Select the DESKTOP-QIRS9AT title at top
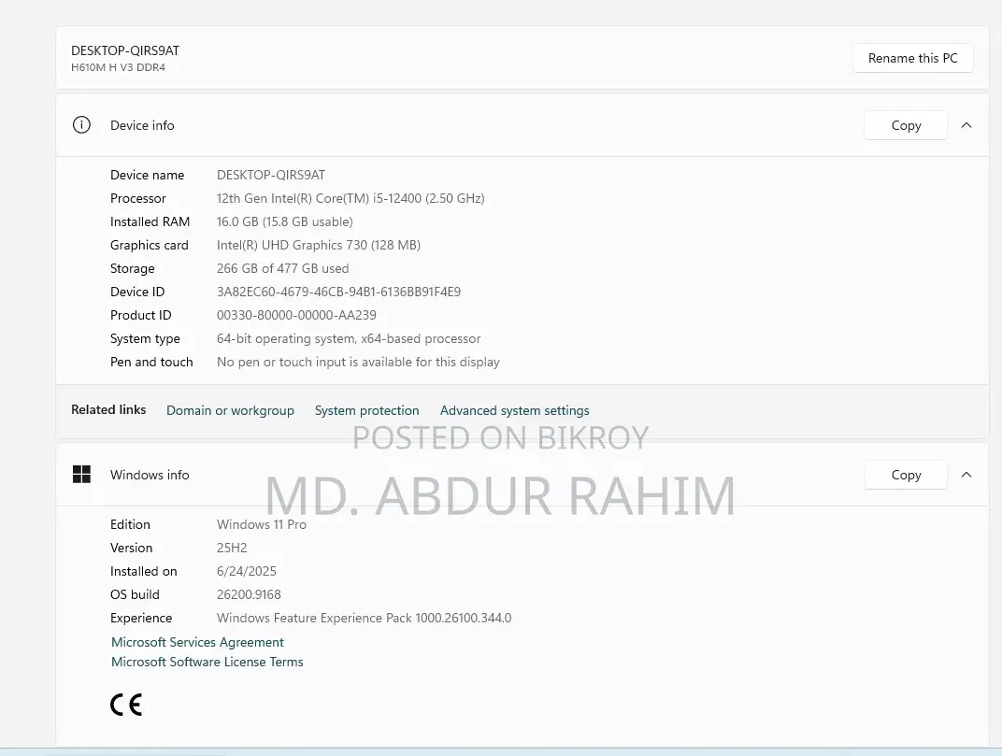The height and width of the screenshot is (756, 1002). 125,50
